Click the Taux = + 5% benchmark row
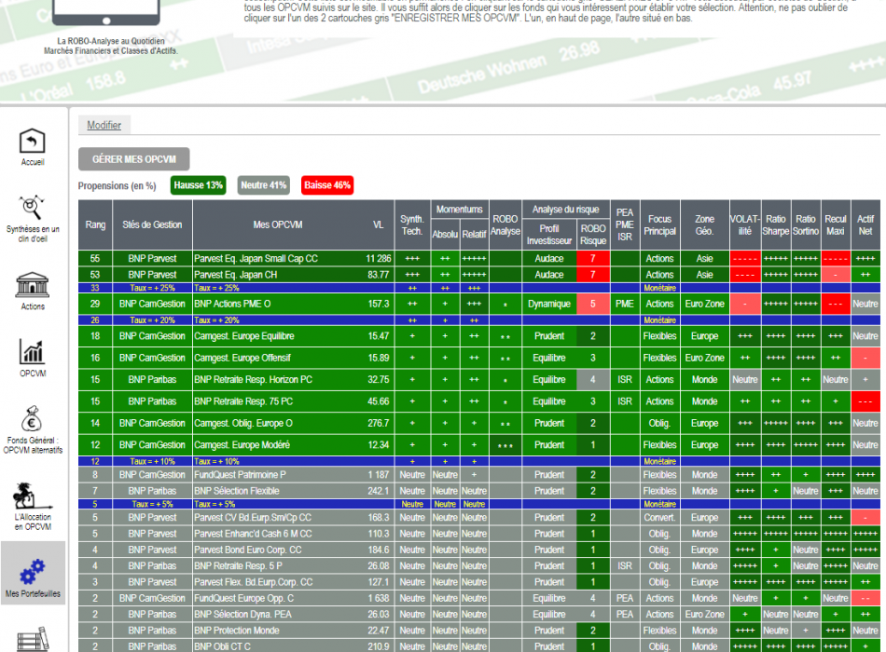The width and height of the screenshot is (886, 652). [479, 504]
